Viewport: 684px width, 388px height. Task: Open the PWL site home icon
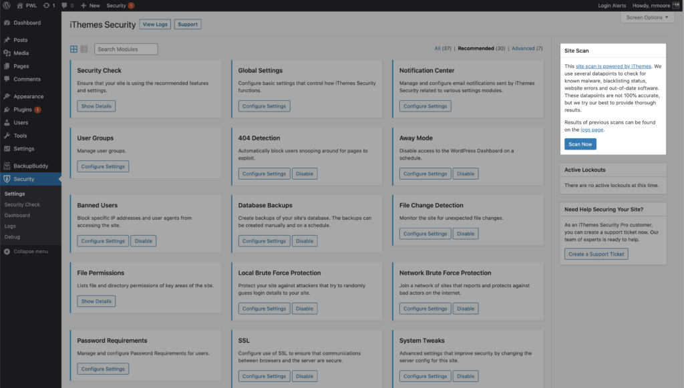pos(19,5)
